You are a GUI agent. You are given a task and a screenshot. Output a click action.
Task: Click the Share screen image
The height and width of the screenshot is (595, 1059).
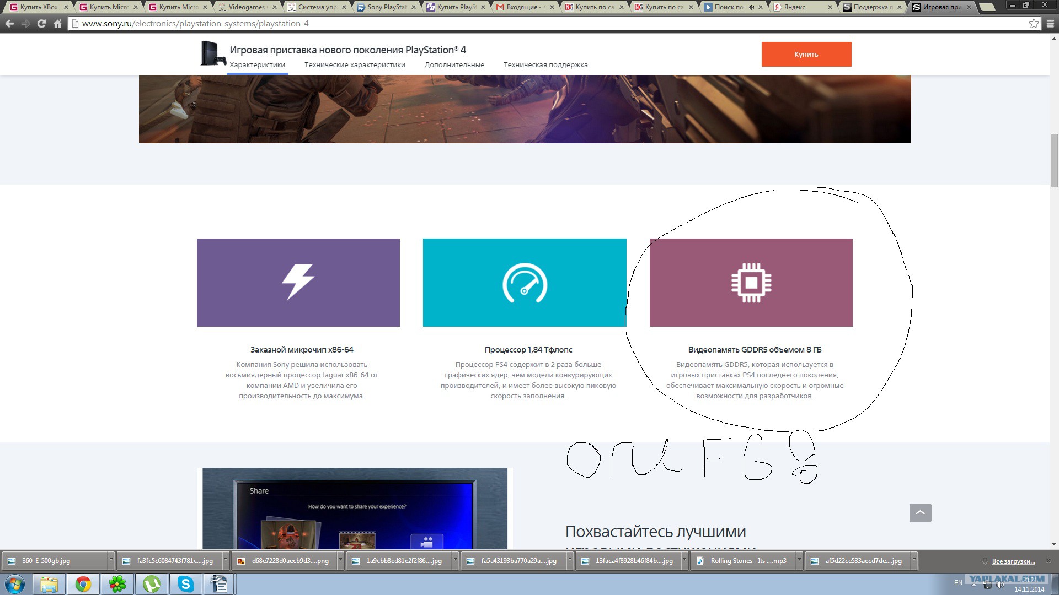pos(355,509)
